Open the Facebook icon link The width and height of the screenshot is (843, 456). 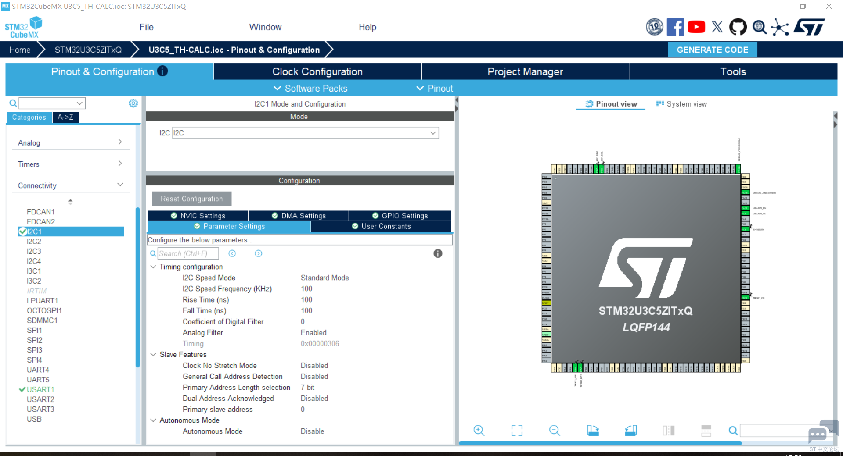[675, 27]
